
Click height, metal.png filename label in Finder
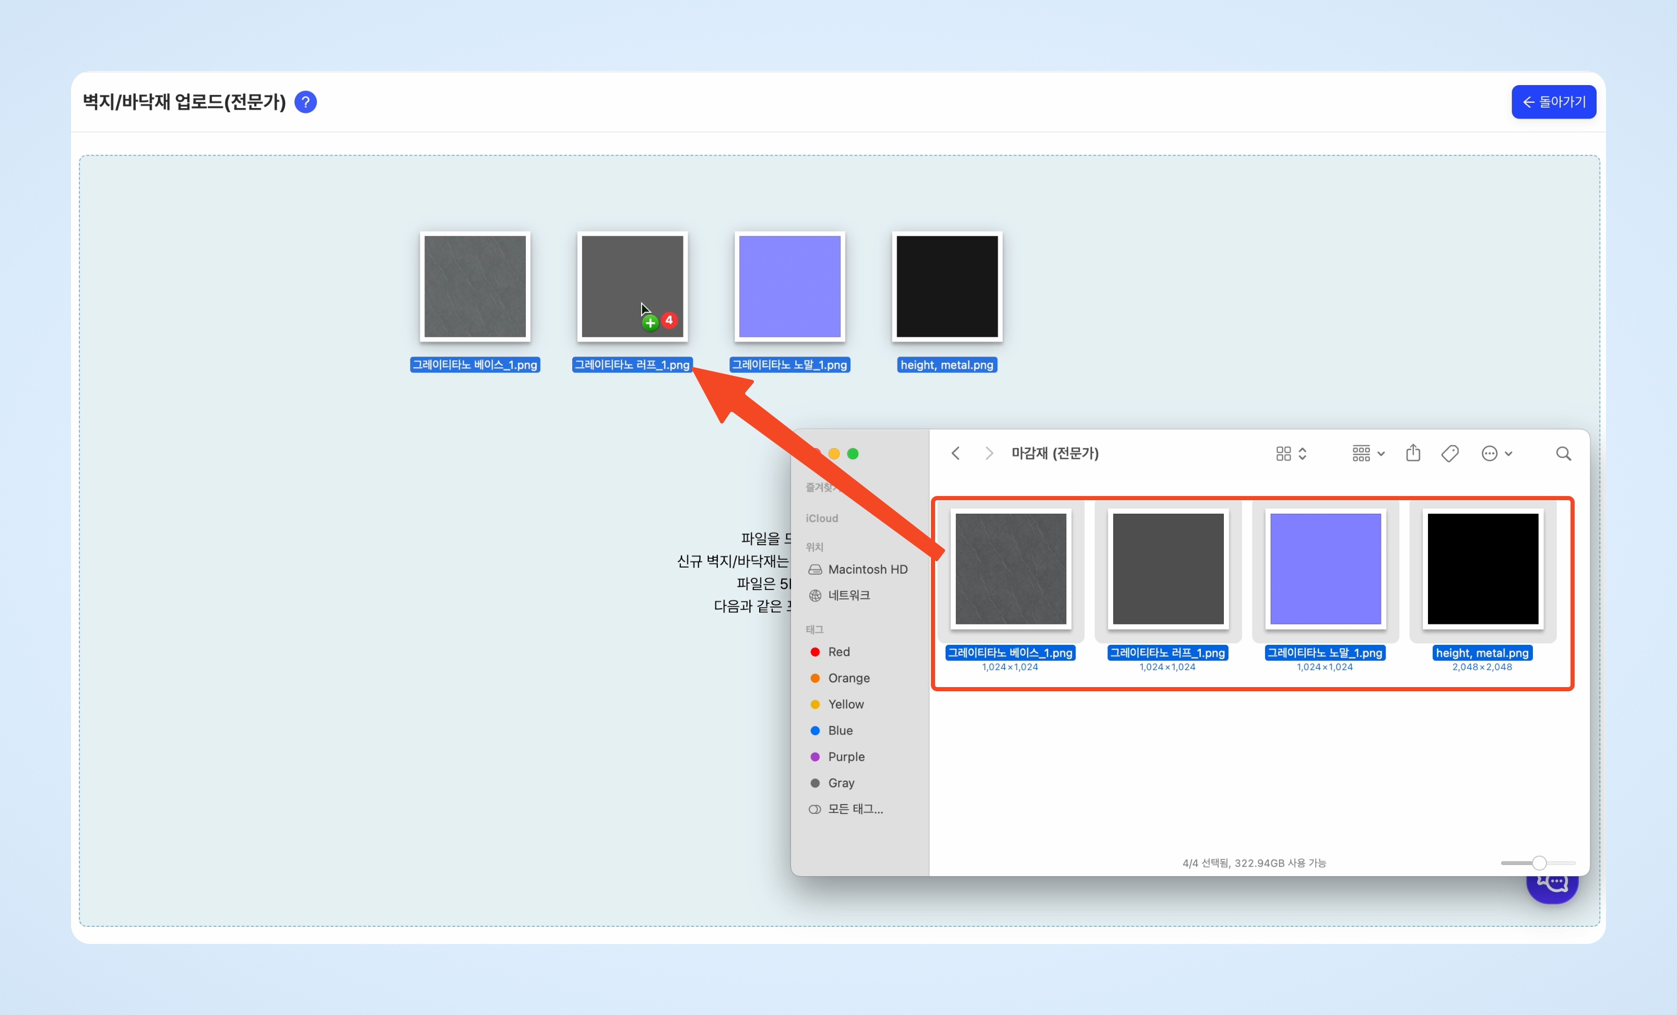(1482, 652)
